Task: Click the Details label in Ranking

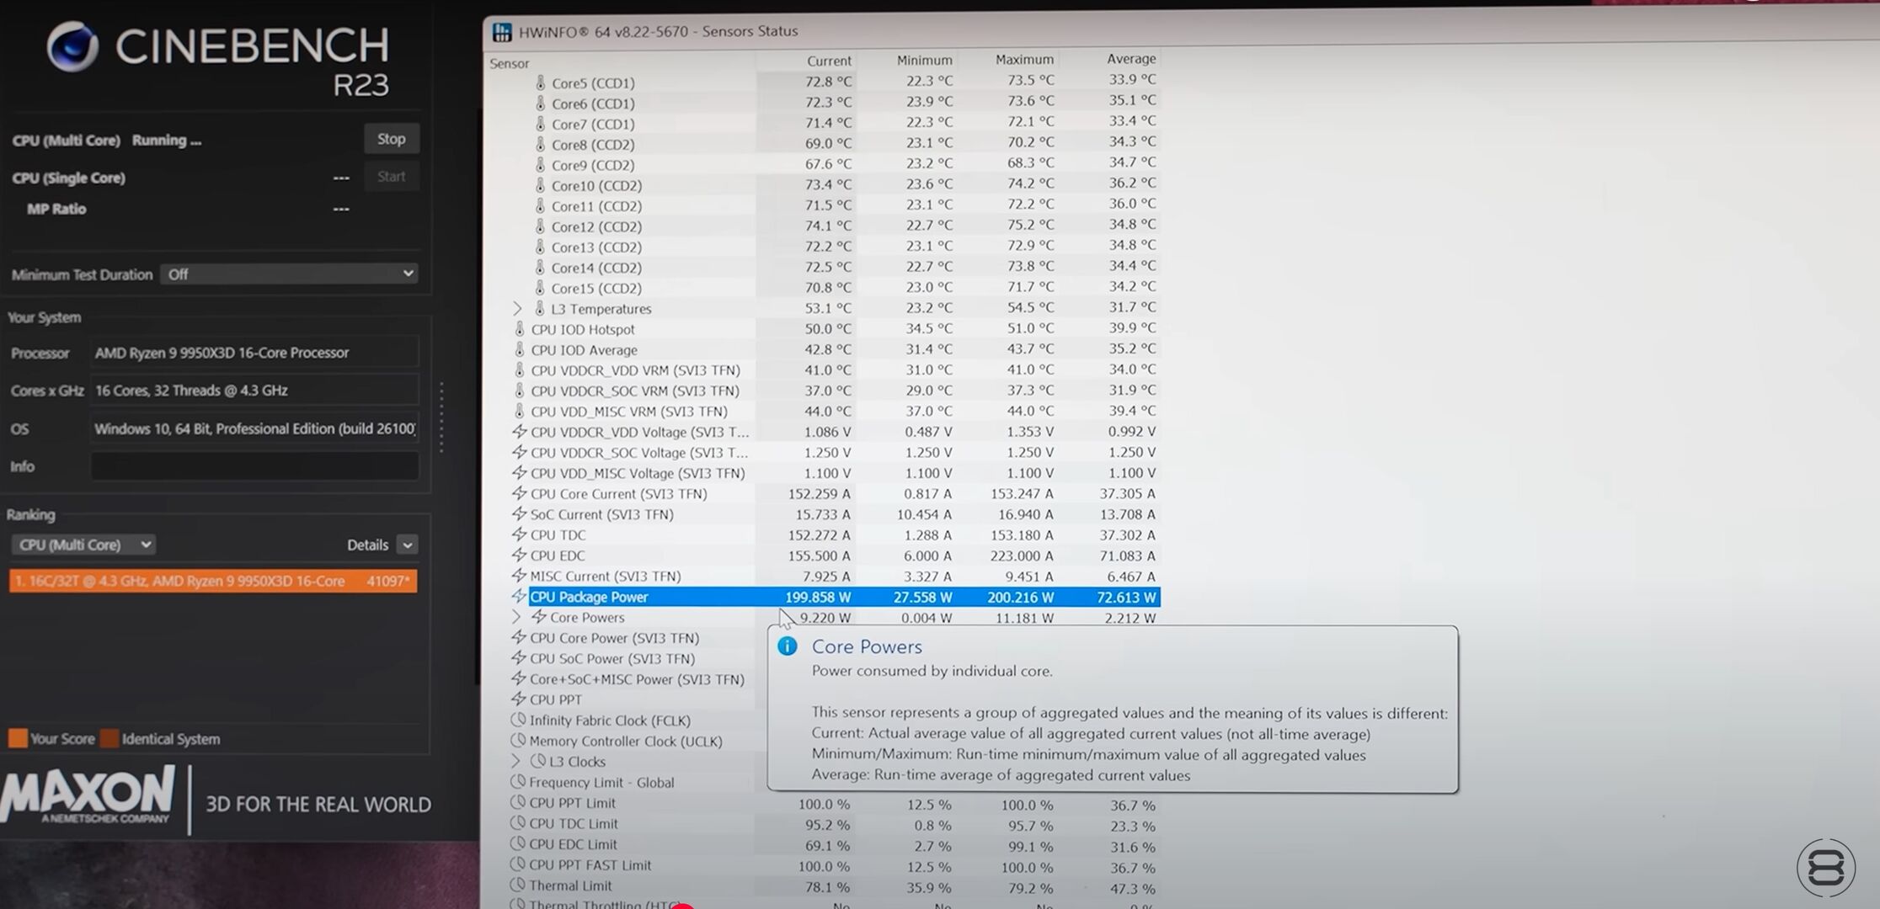Action: coord(367,545)
